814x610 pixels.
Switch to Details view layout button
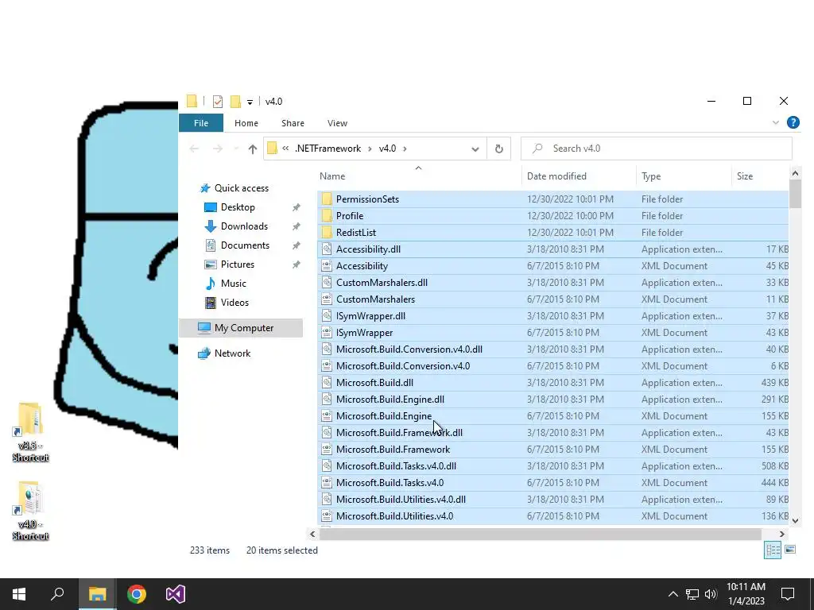(773, 550)
